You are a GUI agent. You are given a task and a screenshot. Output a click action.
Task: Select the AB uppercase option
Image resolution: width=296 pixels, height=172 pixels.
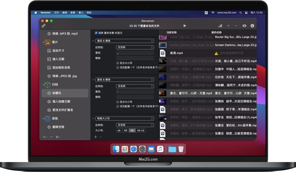pyautogui.click(x=126, y=130)
